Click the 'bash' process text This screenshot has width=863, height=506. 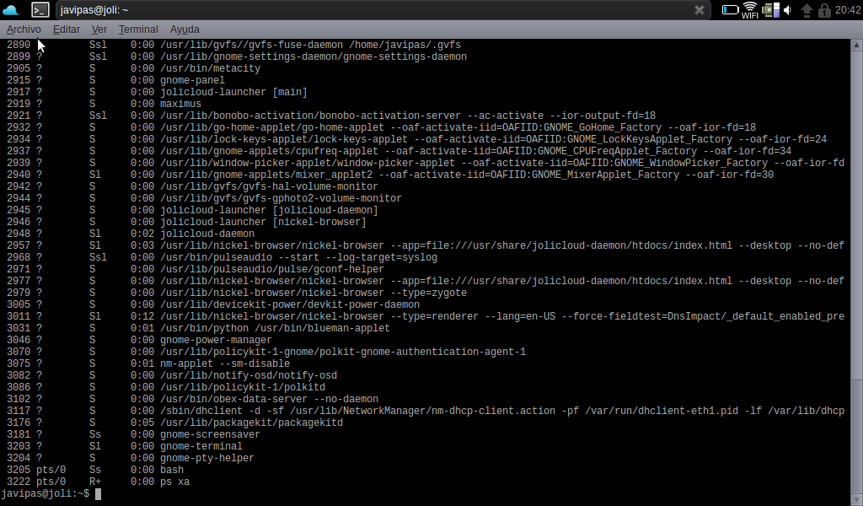tap(172, 470)
